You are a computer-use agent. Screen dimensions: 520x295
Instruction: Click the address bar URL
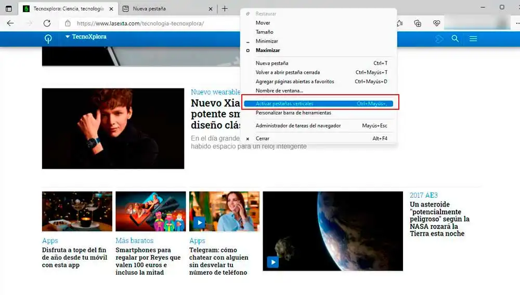[x=140, y=23]
